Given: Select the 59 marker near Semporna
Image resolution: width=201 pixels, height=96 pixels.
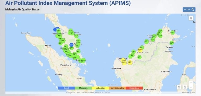Looking at the screenshot, I should point(172,43).
